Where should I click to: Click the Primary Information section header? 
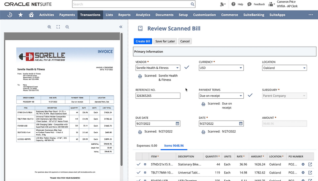pyautogui.click(x=225, y=52)
